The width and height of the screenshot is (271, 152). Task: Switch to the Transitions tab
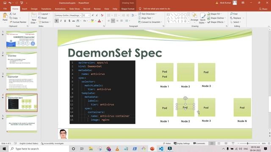pos(46,9)
